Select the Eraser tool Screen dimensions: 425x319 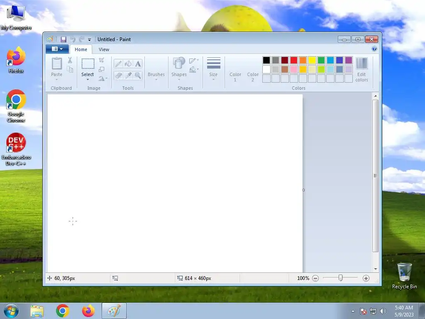click(x=118, y=75)
